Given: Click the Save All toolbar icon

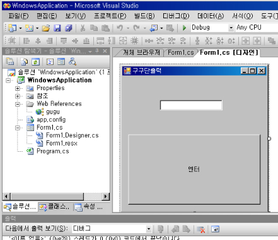Looking at the screenshot, I should click(x=68, y=28).
